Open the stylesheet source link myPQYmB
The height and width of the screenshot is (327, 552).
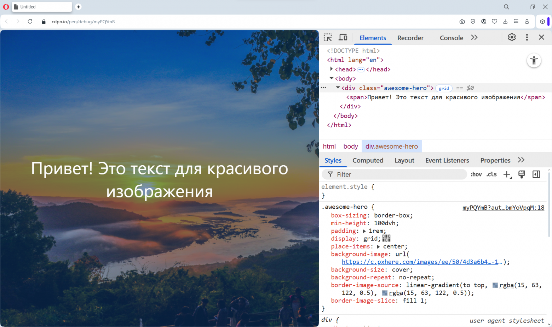pyautogui.click(x=503, y=208)
